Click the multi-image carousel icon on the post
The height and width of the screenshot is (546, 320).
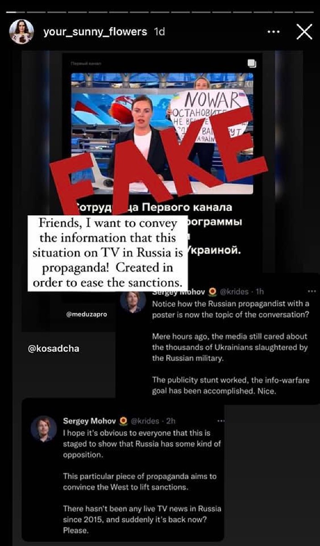pos(251,63)
